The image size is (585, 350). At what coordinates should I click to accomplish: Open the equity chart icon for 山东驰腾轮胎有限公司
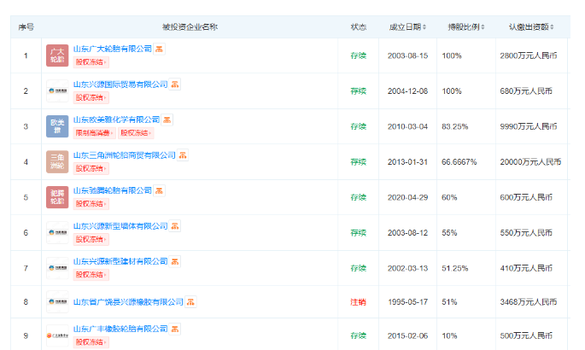pos(160,190)
